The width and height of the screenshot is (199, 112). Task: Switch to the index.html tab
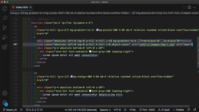pos(21,7)
